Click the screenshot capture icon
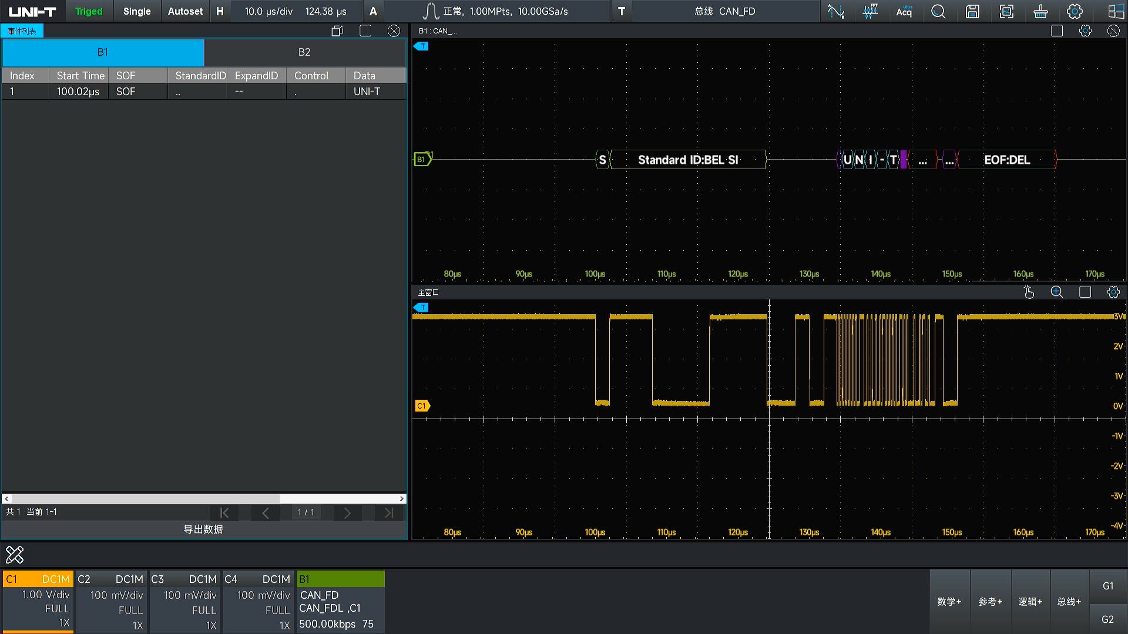This screenshot has width=1128, height=634. tap(1006, 11)
